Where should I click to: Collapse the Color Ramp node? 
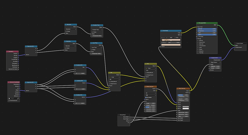point(161,31)
